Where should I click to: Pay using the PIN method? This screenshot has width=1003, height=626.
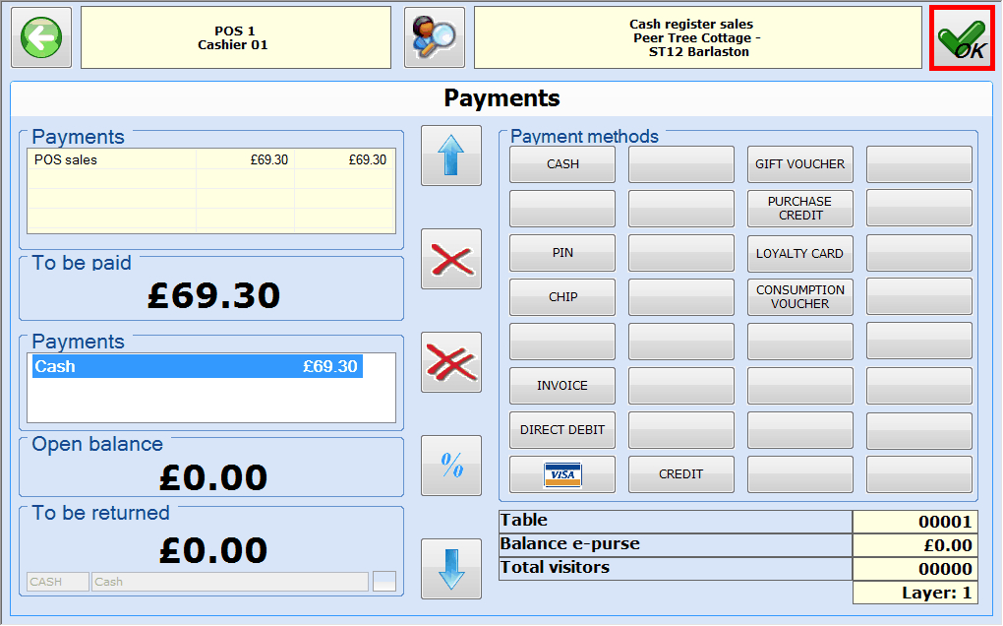click(x=562, y=253)
